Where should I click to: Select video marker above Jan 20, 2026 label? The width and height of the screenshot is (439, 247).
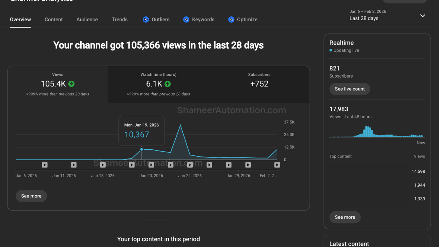[x=151, y=165]
